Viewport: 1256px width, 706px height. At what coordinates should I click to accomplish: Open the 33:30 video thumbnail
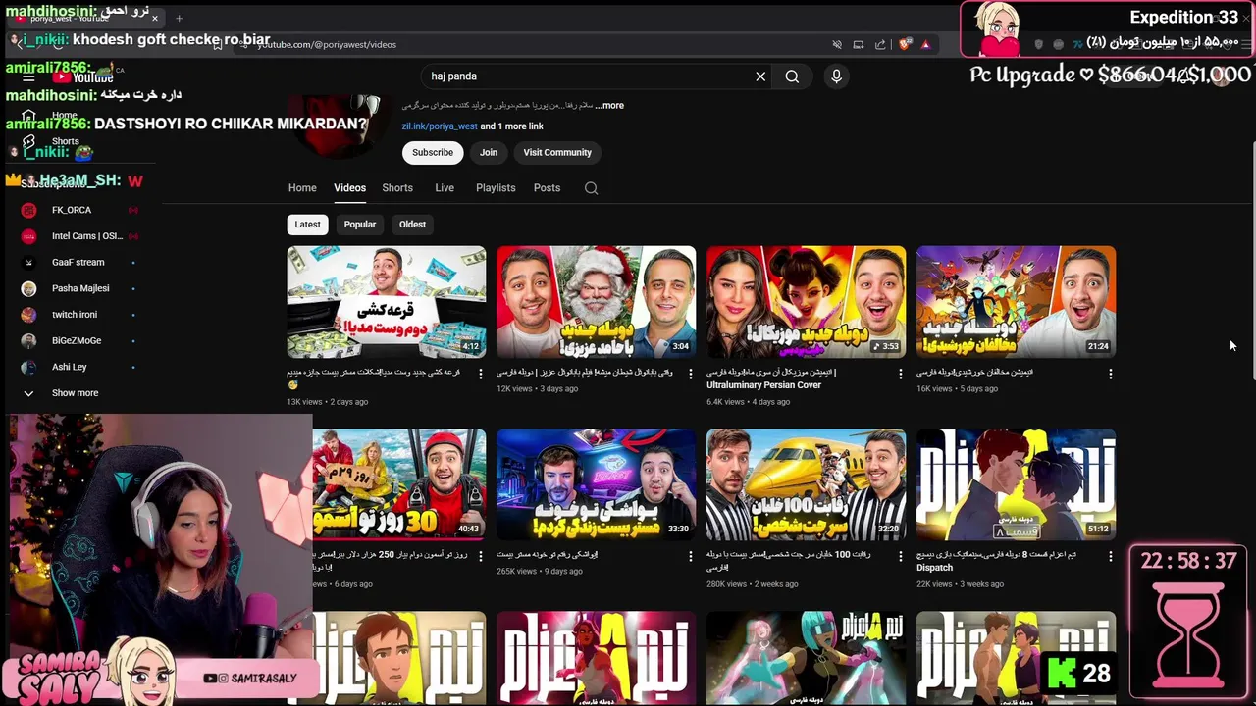tap(597, 484)
